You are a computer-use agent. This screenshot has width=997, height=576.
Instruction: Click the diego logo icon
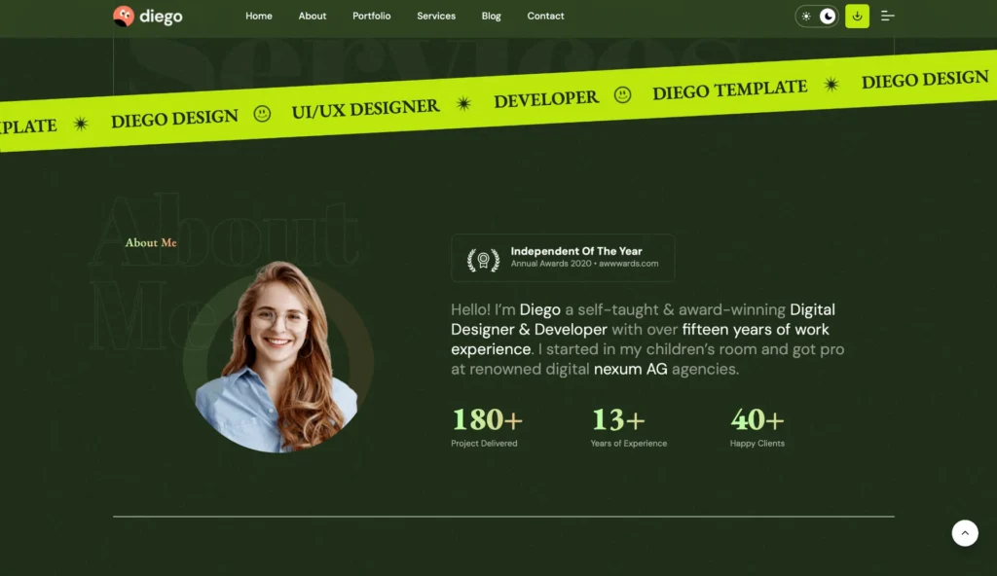123,16
